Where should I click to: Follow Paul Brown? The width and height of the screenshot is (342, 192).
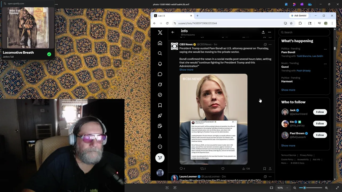(320, 135)
